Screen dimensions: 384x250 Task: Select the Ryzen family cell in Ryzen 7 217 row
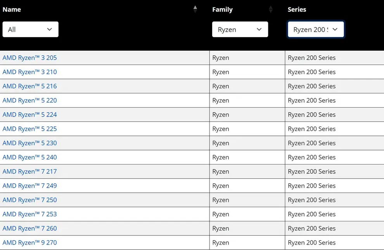[247, 171]
